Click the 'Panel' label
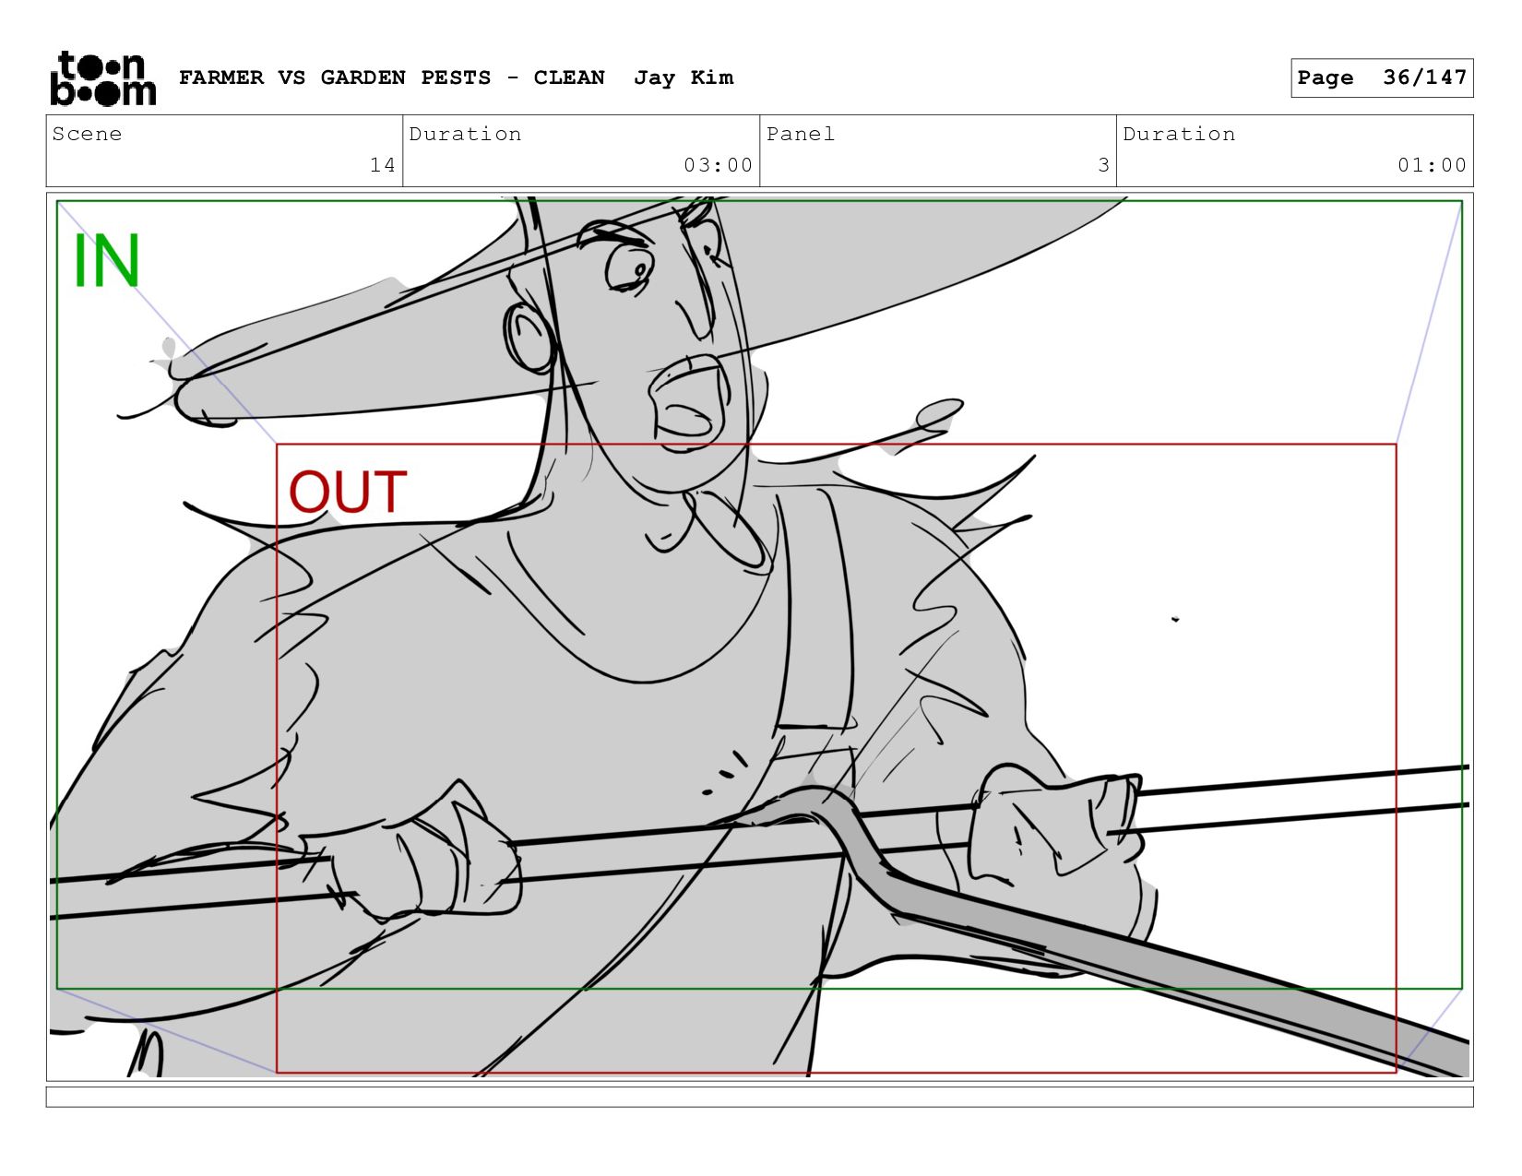This screenshot has height=1176, width=1522. click(801, 134)
